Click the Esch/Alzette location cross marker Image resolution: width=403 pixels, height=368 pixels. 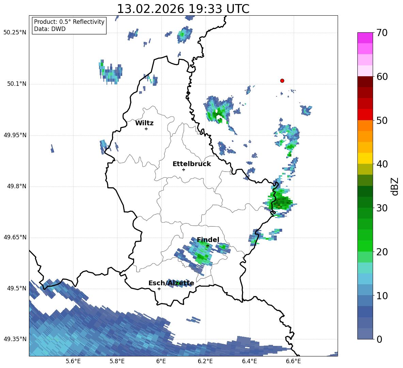coord(159,289)
